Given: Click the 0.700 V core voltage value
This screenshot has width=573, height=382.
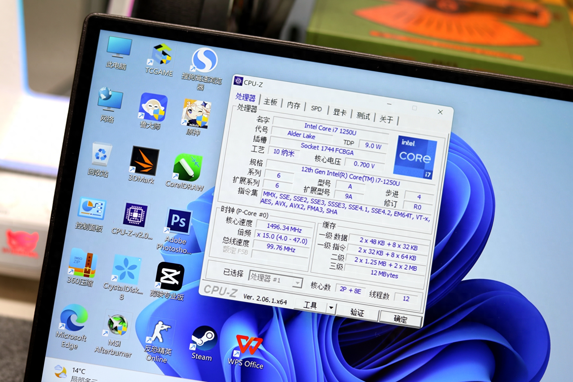Looking at the screenshot, I should 364,164.
